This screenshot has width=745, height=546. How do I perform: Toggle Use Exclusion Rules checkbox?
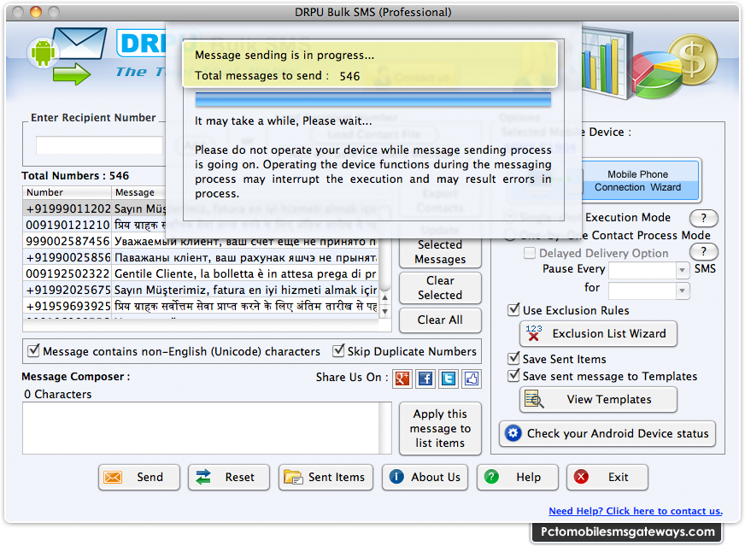tap(513, 310)
